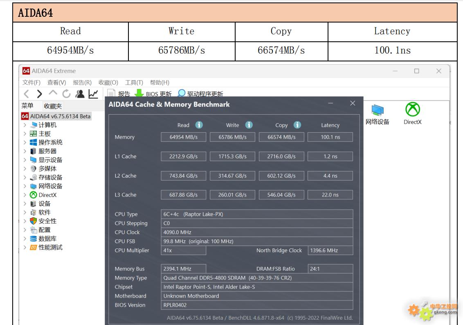Click the Memory Latency value 100.1 ns
This screenshot has height=325, width=463.
pos(330,137)
